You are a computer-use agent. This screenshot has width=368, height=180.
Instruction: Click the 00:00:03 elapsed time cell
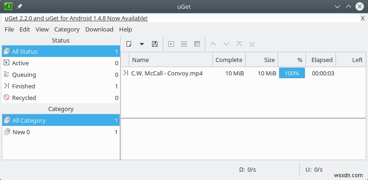(323, 74)
